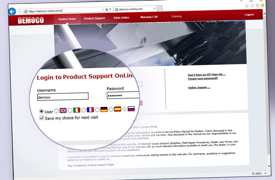
Task: Open favorites with the star icon
Action: (252, 6)
